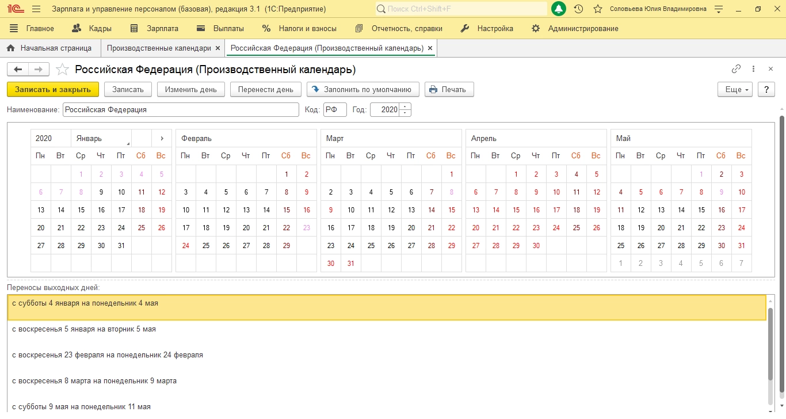
Task: Click the home icon on Начальная страница tab
Action: point(10,48)
